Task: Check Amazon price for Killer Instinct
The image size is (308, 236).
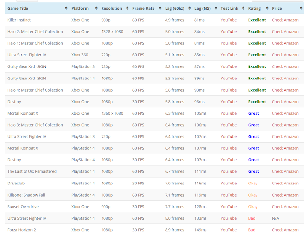Action: click(285, 20)
